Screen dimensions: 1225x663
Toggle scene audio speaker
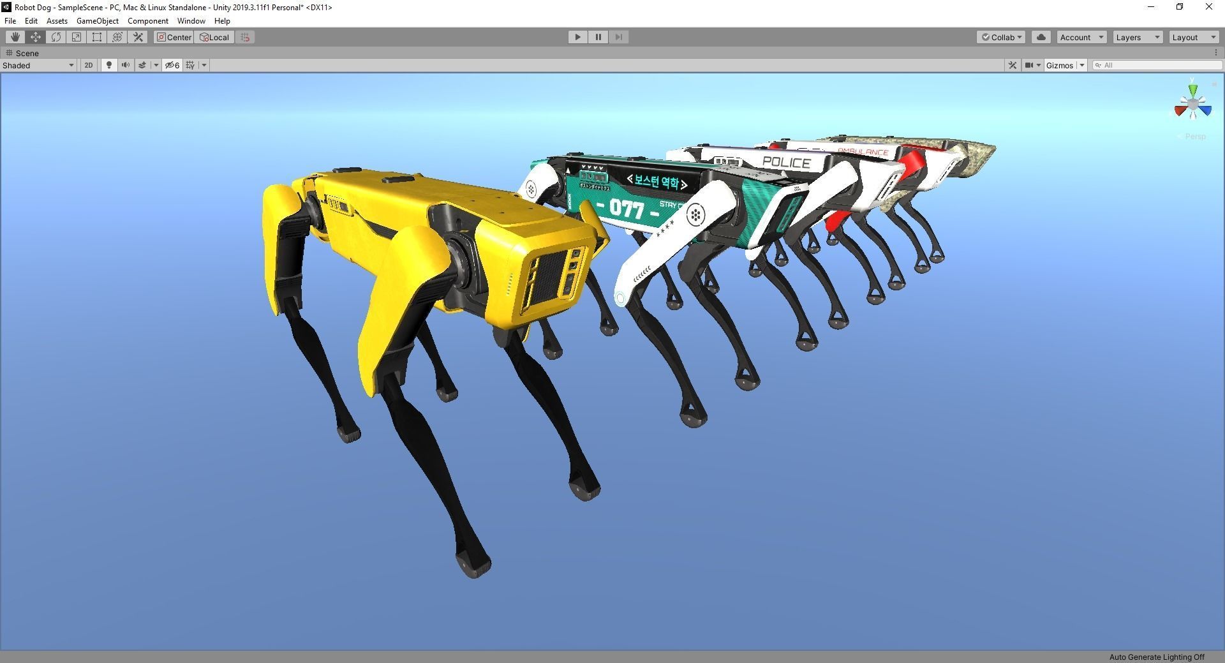click(x=126, y=65)
